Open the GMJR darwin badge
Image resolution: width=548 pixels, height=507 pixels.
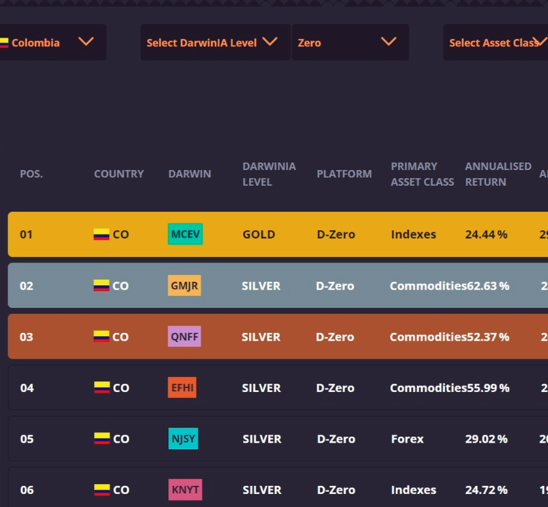click(184, 286)
